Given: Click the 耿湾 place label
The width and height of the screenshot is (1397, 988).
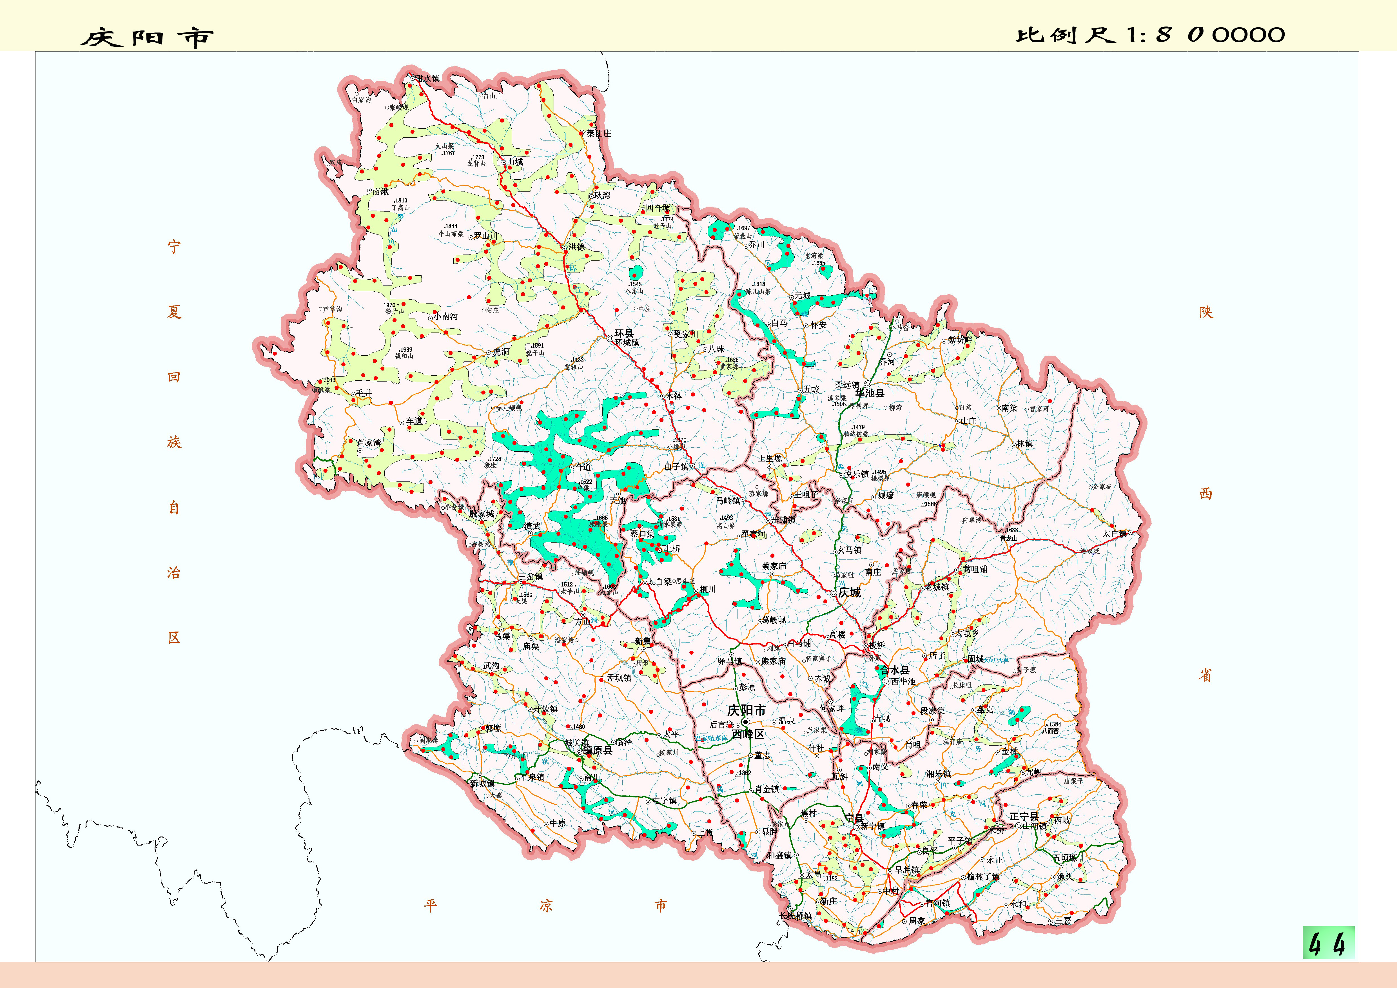Looking at the screenshot, I should coord(602,196).
